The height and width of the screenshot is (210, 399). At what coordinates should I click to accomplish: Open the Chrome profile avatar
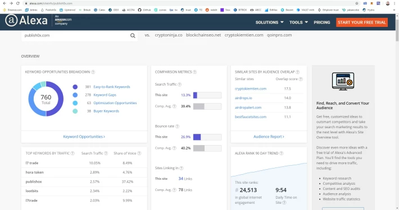[x=388, y=3]
